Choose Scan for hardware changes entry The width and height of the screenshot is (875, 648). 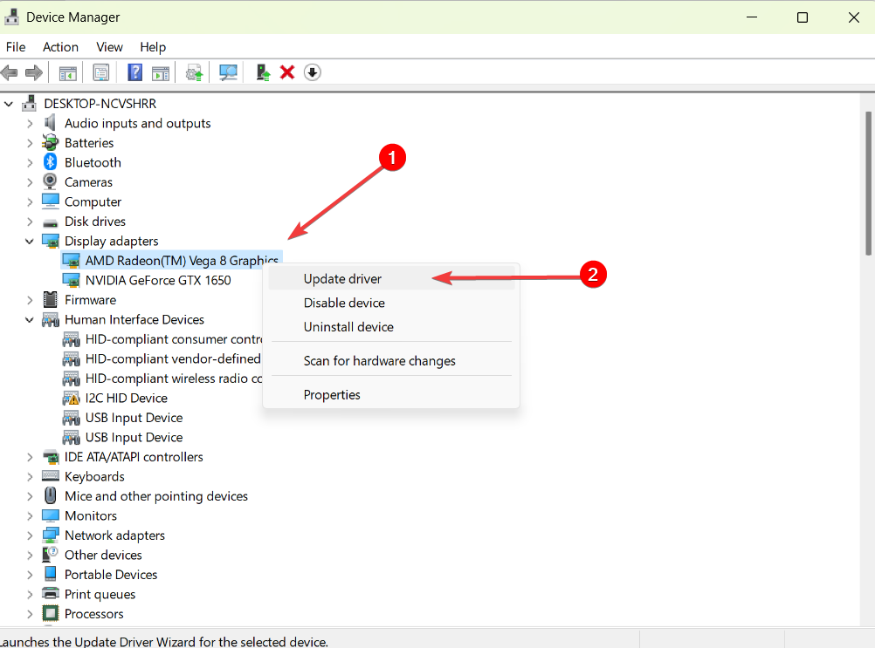click(391, 360)
